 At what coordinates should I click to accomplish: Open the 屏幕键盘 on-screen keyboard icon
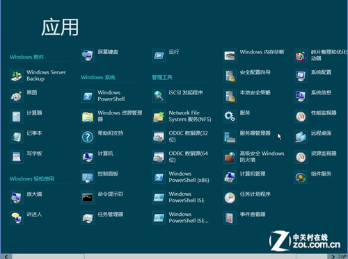point(88,56)
